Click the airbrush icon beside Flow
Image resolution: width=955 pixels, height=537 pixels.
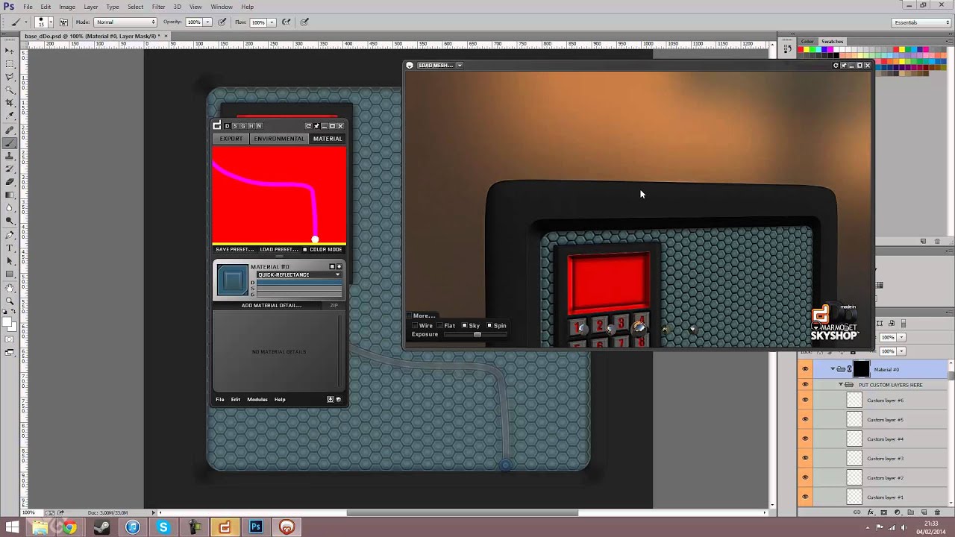tap(286, 22)
